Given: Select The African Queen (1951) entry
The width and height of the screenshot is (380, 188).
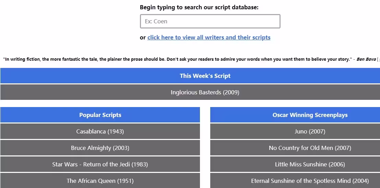Looking at the screenshot, I should [x=100, y=181].
